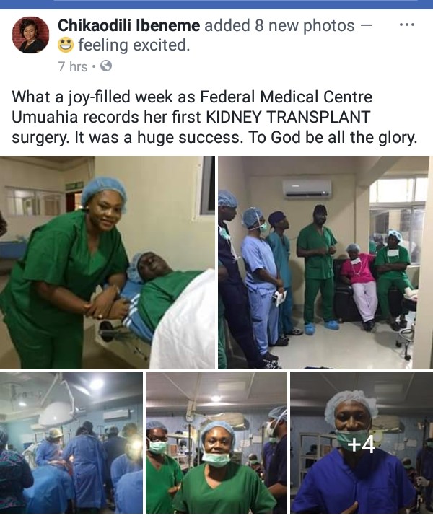Click the globe public audience icon
Image resolution: width=433 pixels, height=518 pixels.
click(x=106, y=66)
